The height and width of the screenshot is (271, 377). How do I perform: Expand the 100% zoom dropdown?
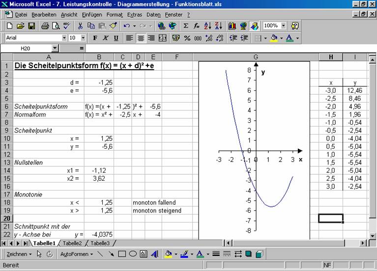pyautogui.click(x=283, y=26)
